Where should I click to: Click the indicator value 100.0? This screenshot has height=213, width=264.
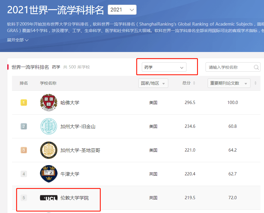(x=233, y=103)
